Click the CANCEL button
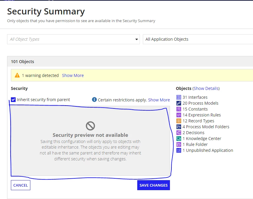This screenshot has width=253, height=199. click(x=21, y=185)
